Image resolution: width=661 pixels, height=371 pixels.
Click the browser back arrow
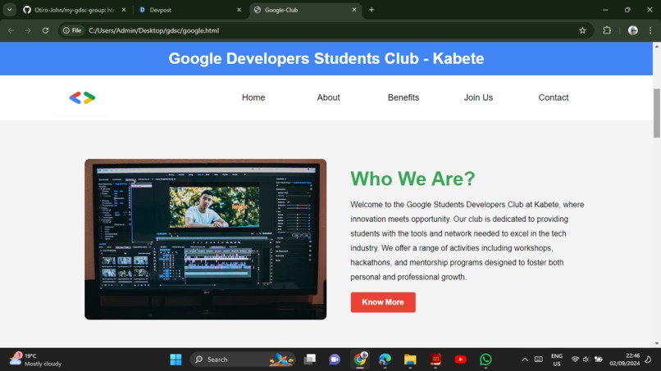tap(11, 30)
